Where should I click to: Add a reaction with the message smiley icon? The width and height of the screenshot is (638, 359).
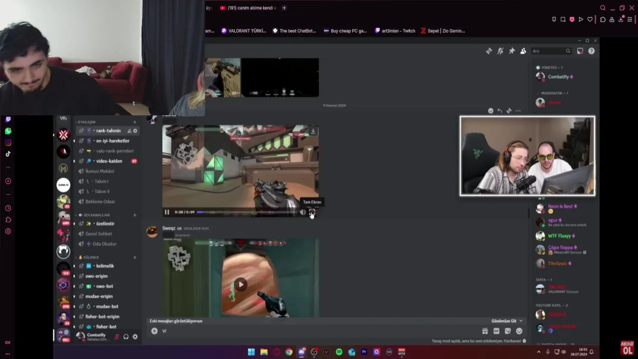coord(490,111)
